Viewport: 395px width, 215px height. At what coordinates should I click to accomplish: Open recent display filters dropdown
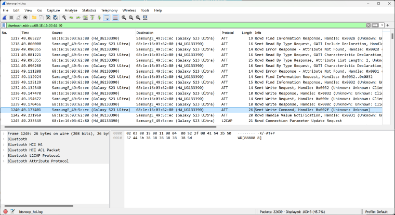382,25
